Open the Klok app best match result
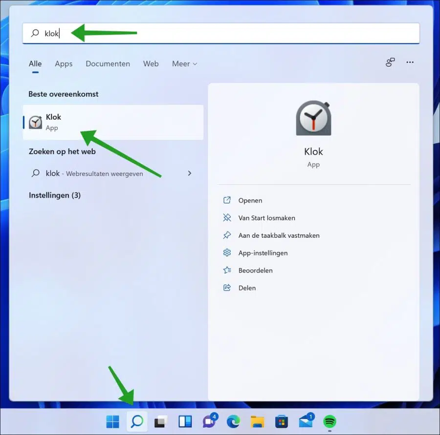The width and height of the screenshot is (440, 435). tap(113, 122)
